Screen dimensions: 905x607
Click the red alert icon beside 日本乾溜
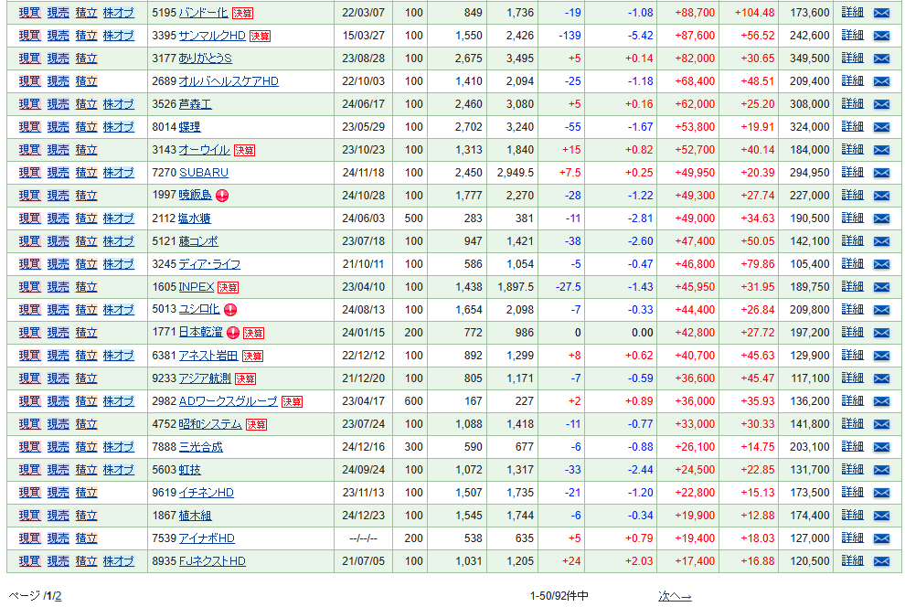coord(232,333)
